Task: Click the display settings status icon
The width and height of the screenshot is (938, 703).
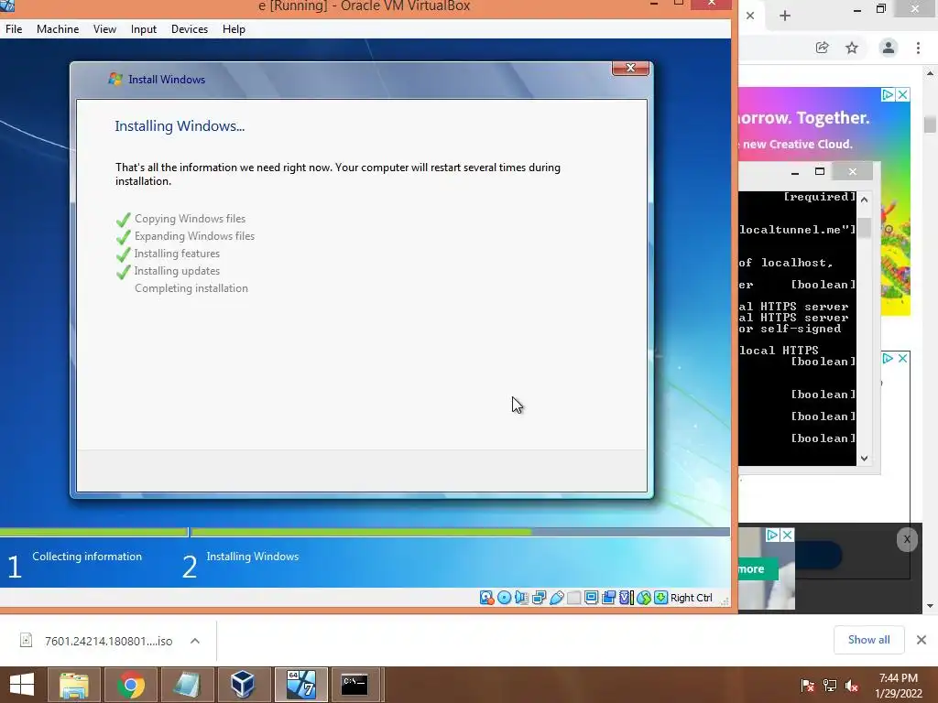Action: pyautogui.click(x=591, y=598)
